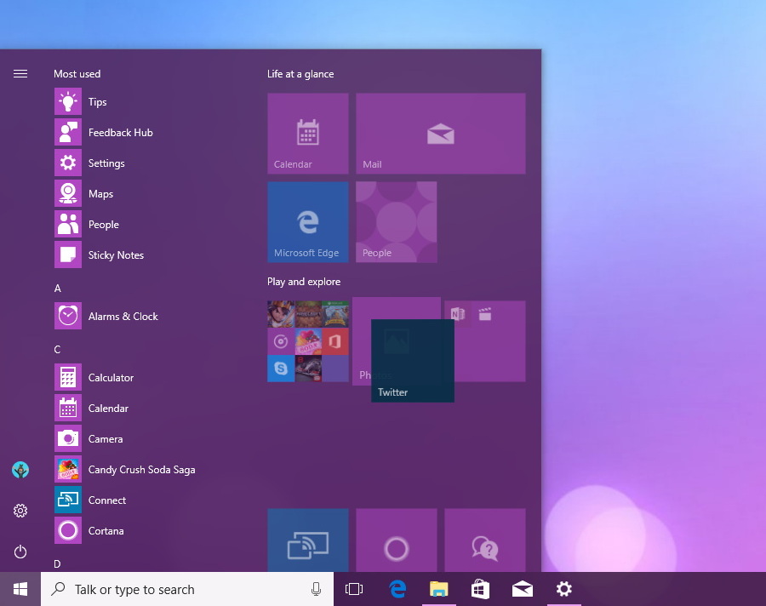Image resolution: width=766 pixels, height=606 pixels.
Task: Launch Microsoft Store from the taskbar
Action: point(480,588)
